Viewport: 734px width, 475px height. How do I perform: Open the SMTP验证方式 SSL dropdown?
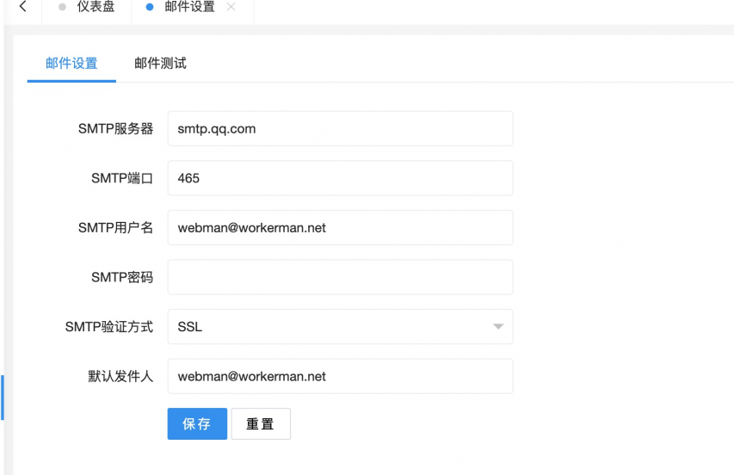tap(340, 327)
